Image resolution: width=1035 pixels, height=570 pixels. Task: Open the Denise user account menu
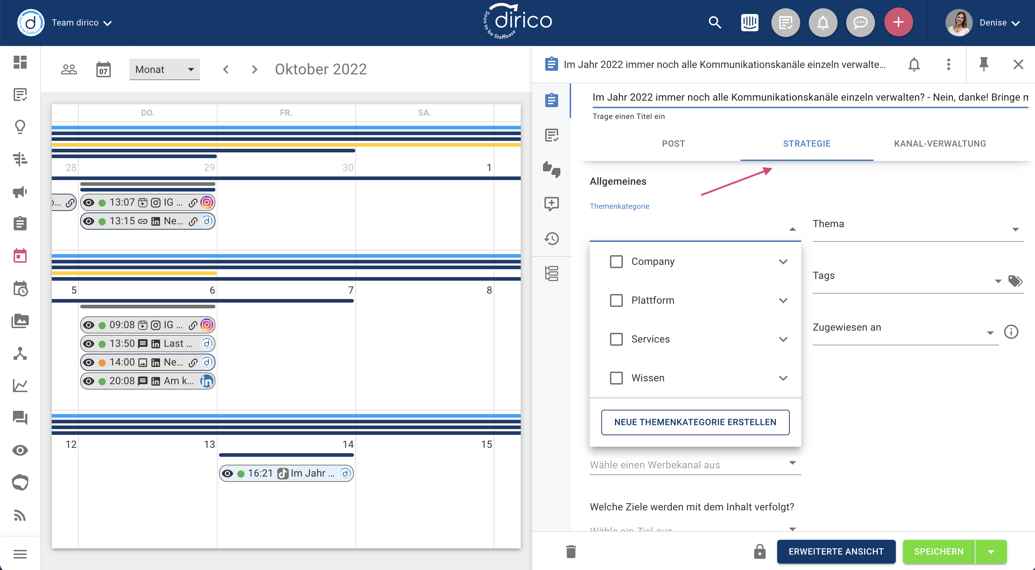(982, 23)
